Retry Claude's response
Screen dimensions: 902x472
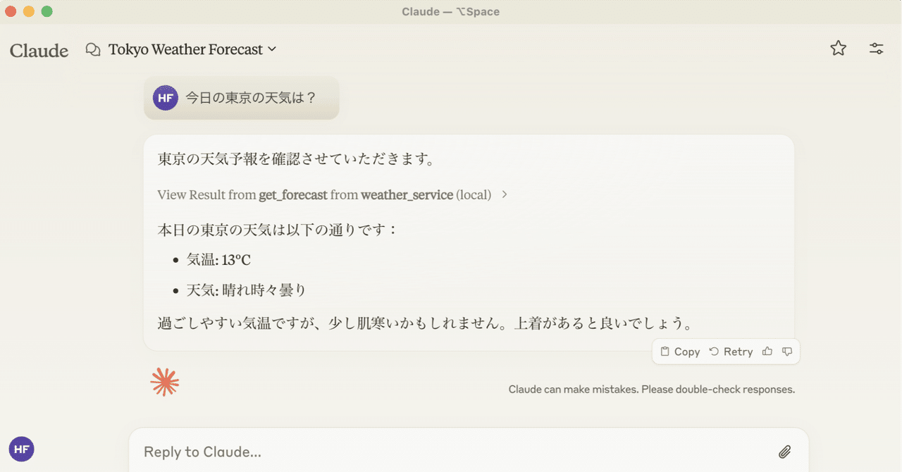tap(732, 351)
